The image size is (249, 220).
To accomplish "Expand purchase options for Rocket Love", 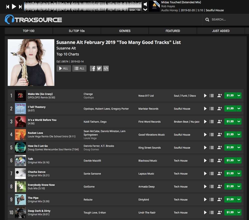I will (x=239, y=134).
